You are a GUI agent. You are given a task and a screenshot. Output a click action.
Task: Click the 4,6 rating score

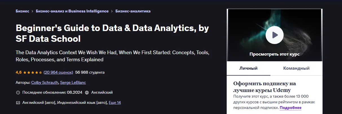pyautogui.click(x=19, y=72)
